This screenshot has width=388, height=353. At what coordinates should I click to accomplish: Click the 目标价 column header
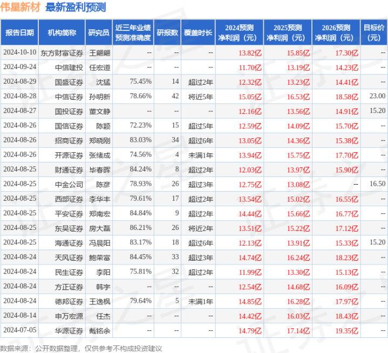[x=374, y=33]
